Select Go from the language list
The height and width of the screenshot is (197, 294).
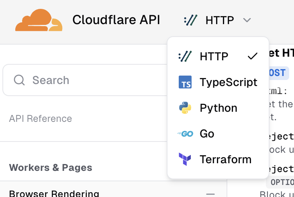207,134
